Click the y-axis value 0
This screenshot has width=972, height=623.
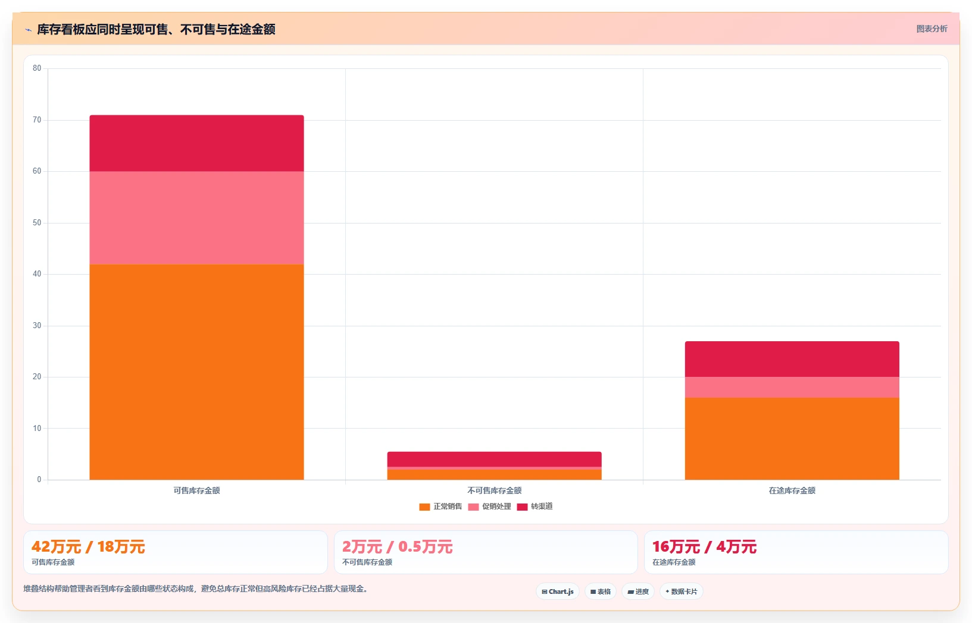point(39,480)
